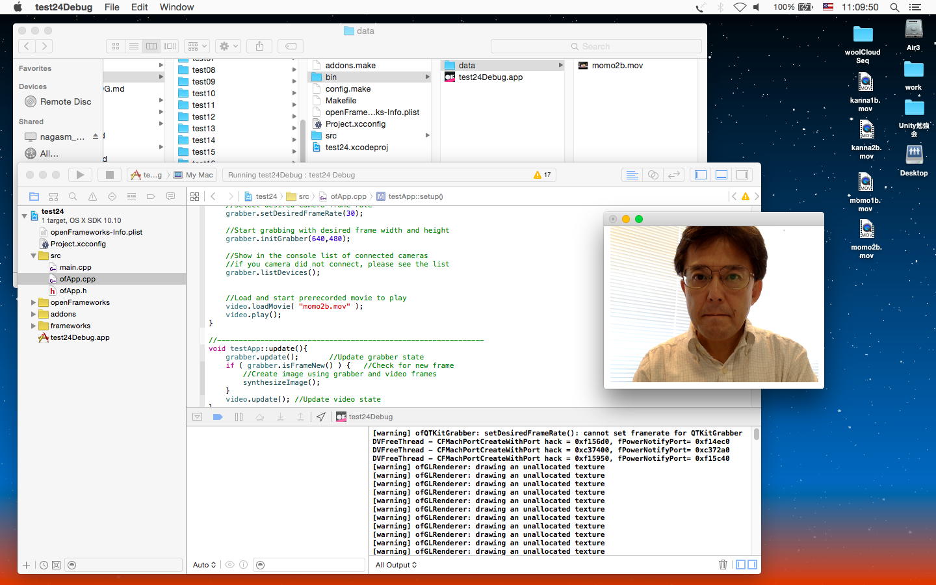Viewport: 936px width, 585px height.
Task: Click the Finder Share button
Action: tap(259, 46)
